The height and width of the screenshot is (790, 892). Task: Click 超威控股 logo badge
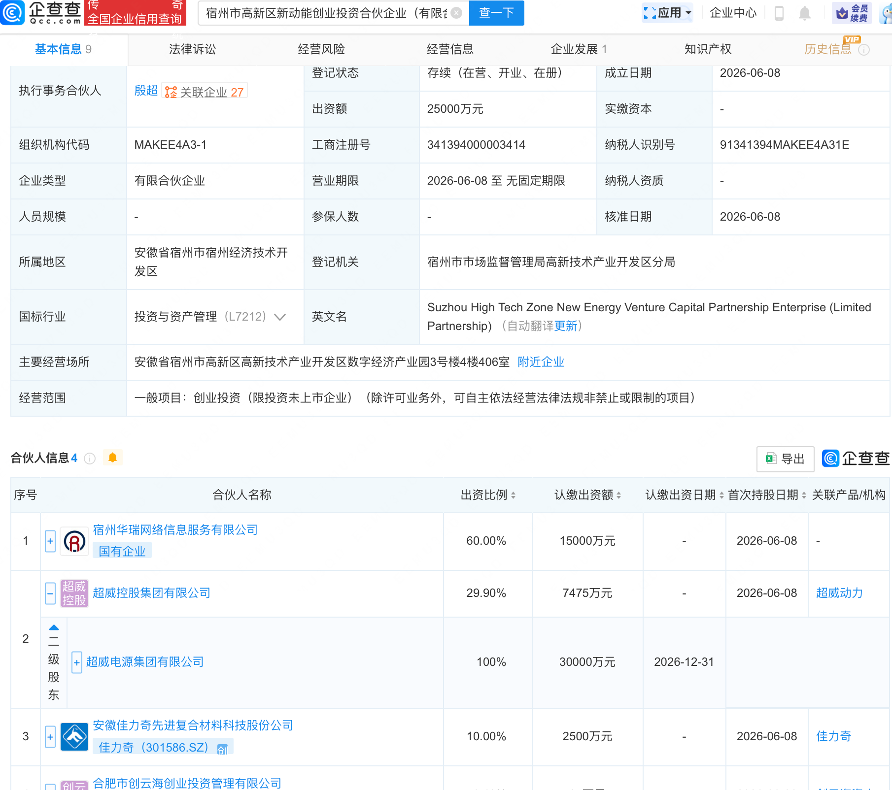tap(74, 593)
